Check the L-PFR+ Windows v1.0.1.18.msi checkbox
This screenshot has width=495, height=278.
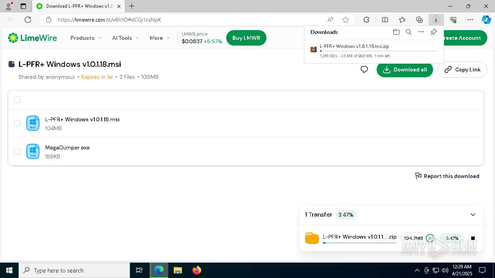(x=17, y=123)
